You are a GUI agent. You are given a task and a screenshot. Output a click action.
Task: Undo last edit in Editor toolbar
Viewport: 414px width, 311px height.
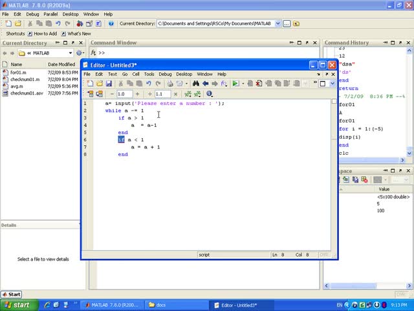[x=149, y=84]
